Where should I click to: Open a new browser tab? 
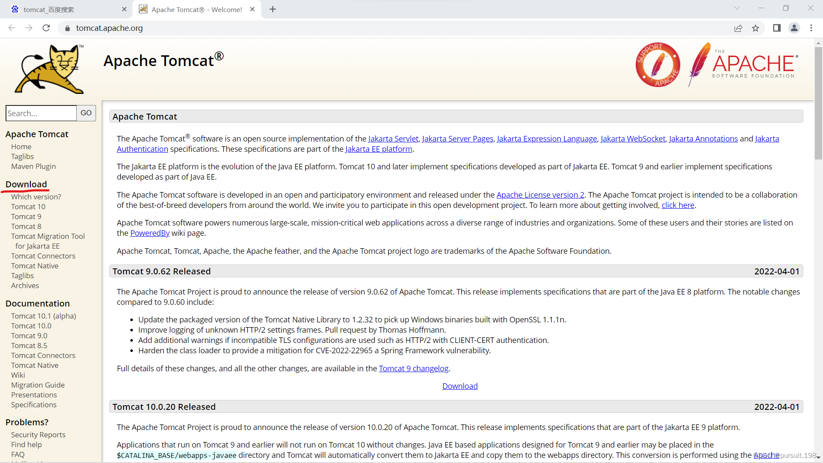tap(273, 9)
